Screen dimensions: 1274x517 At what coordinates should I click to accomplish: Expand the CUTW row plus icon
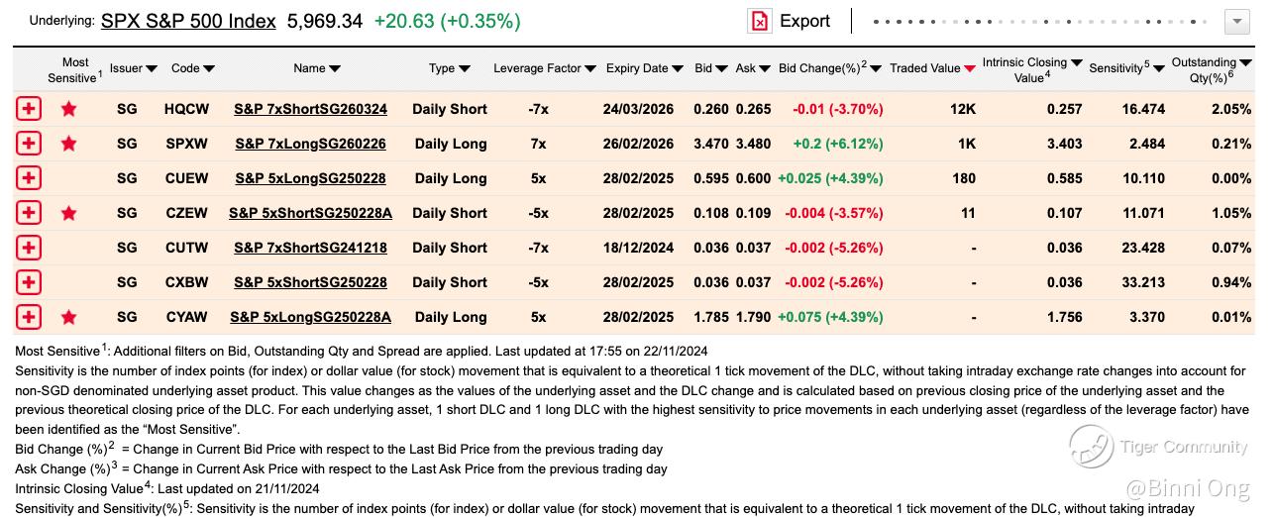coord(29,248)
